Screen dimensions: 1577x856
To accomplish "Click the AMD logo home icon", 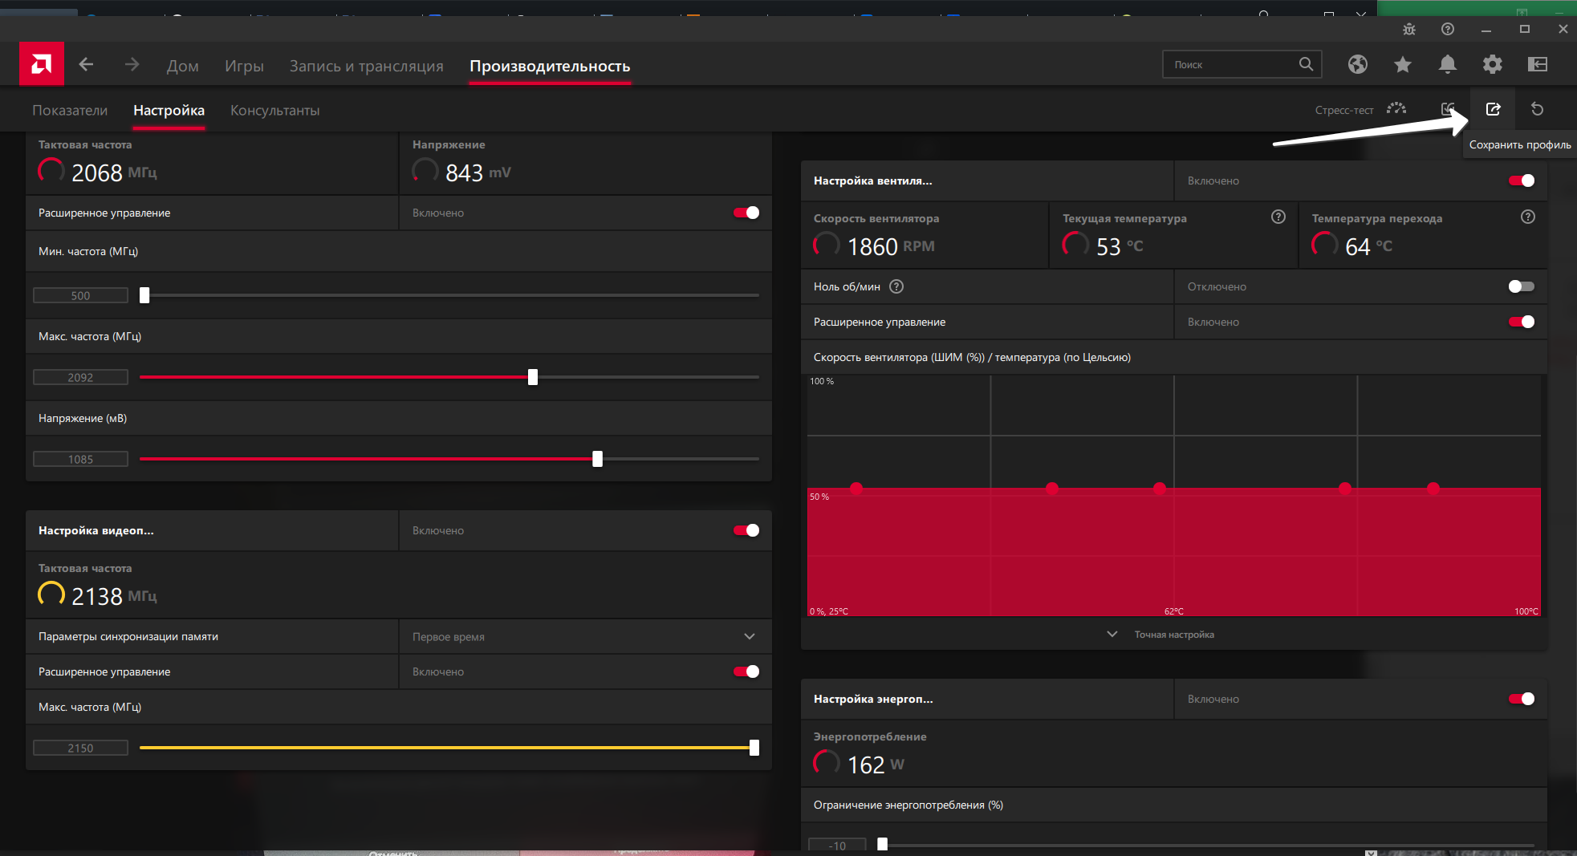I will point(42,64).
